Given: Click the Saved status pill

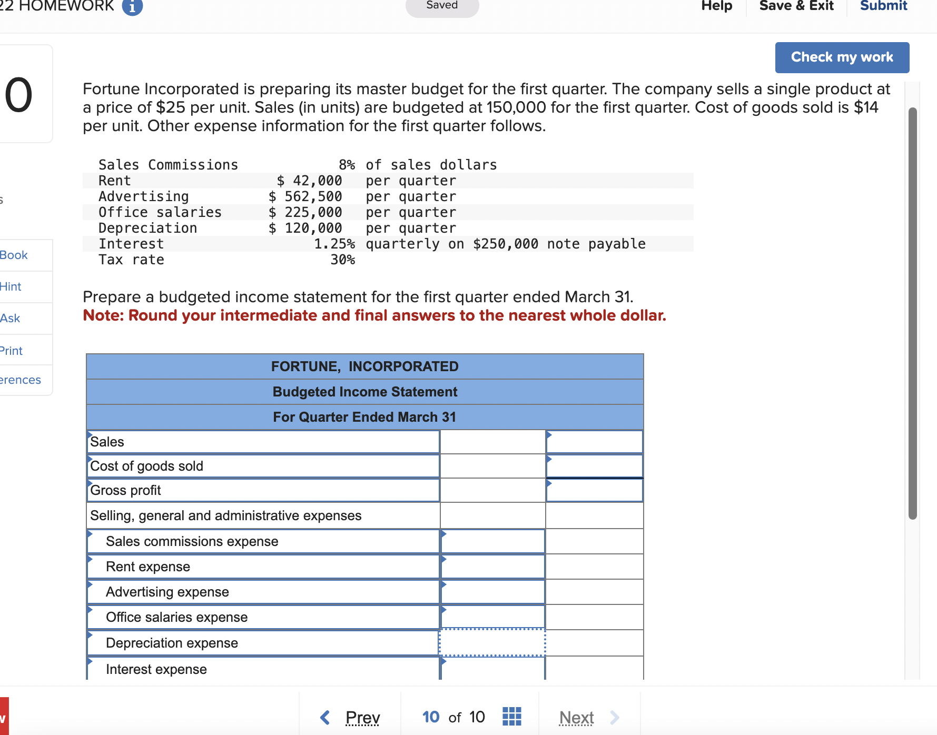Looking at the screenshot, I should [441, 5].
